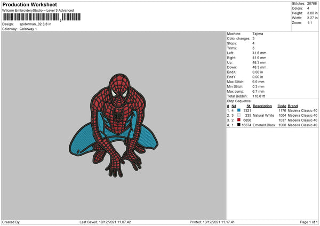Click the Description column header
Image resolution: width=320 pixels, height=226 pixels.
[x=262, y=106]
